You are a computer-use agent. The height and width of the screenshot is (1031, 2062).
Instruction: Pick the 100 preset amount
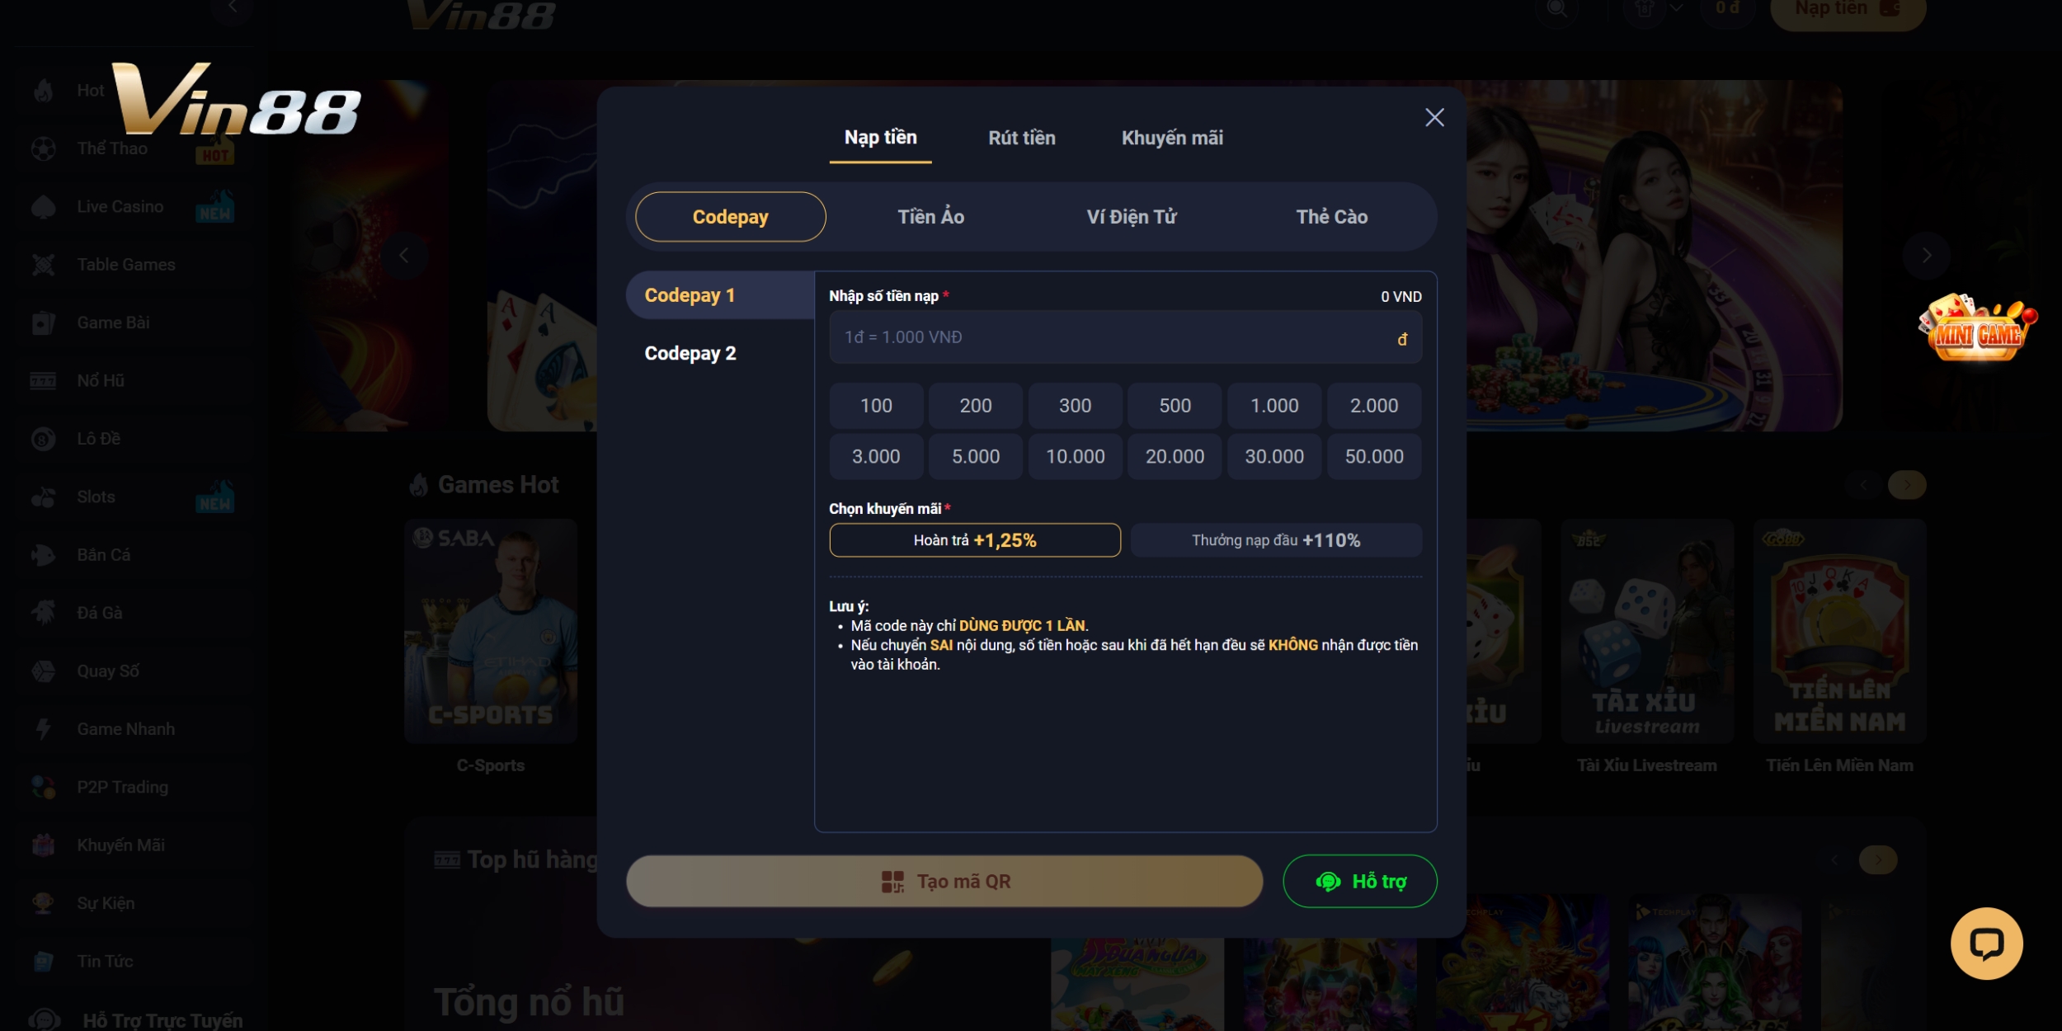click(876, 406)
